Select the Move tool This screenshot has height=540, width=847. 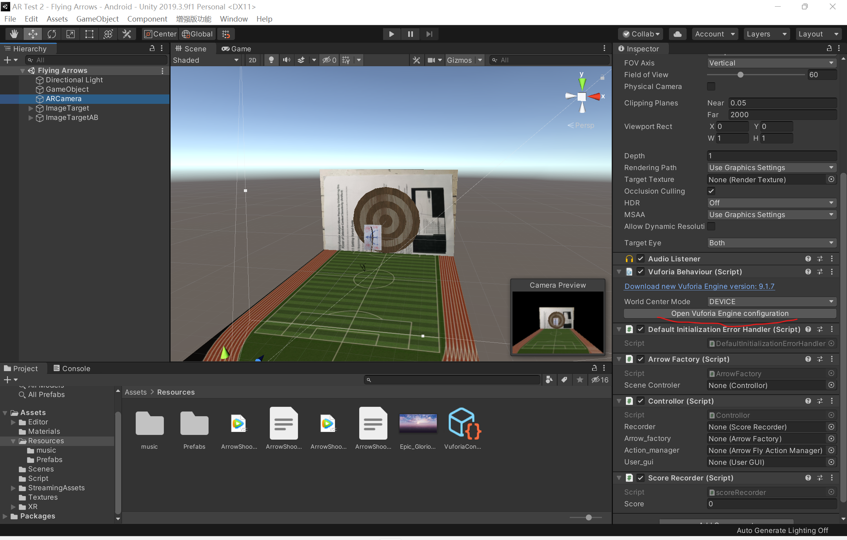[33, 34]
